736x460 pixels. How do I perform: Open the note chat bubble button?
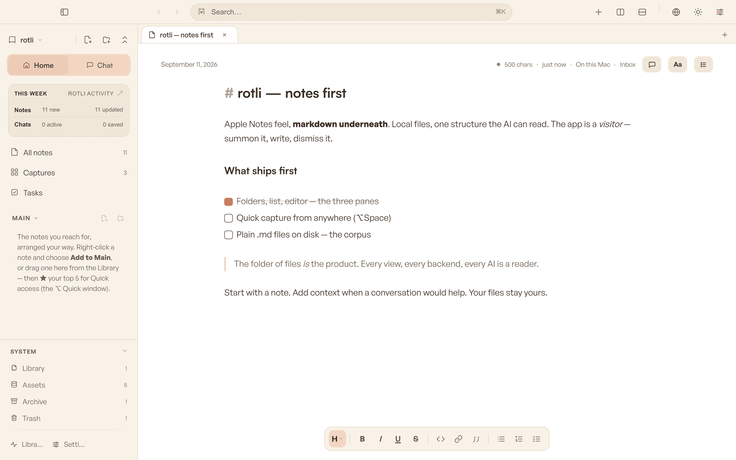[652, 64]
